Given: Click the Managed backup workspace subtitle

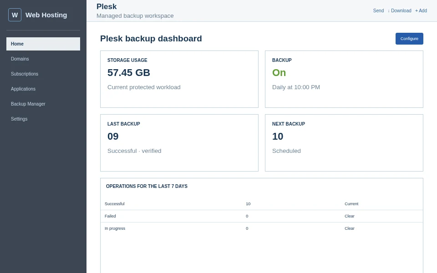Looking at the screenshot, I should pos(135,16).
